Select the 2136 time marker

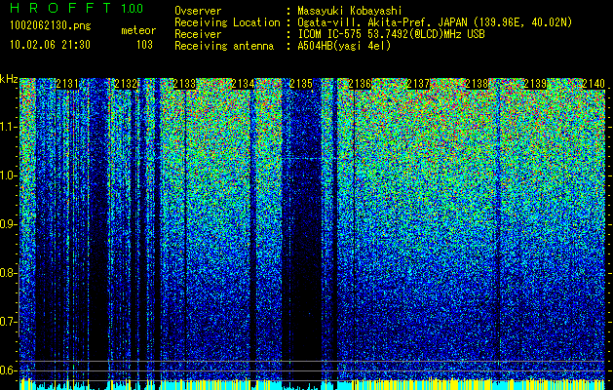click(x=360, y=84)
